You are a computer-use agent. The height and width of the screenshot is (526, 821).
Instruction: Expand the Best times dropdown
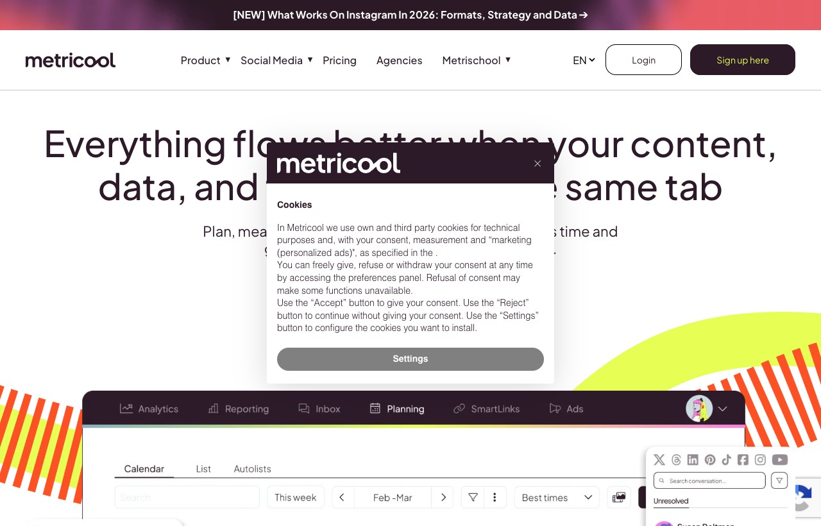point(557,497)
